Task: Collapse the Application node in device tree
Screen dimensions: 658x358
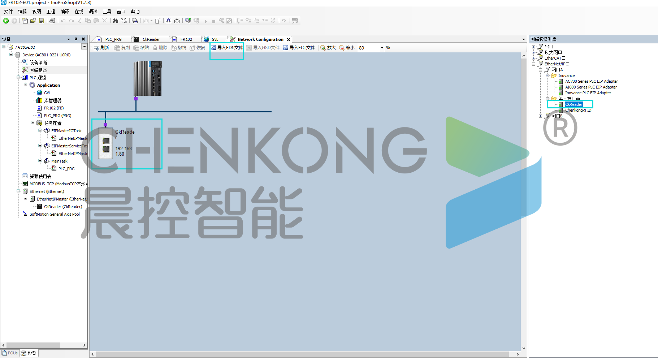Action: click(x=26, y=85)
